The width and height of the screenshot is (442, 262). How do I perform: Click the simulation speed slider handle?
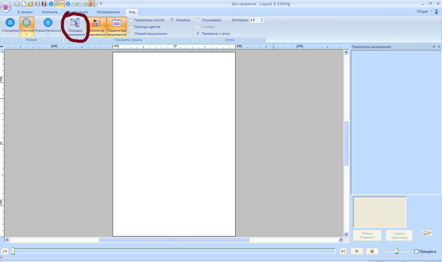(396, 251)
